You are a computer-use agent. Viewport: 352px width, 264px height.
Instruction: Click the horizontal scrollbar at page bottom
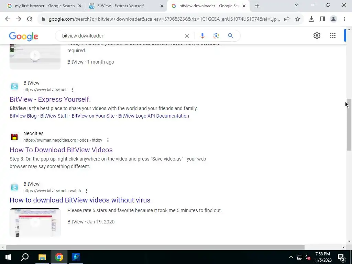click(x=155, y=247)
